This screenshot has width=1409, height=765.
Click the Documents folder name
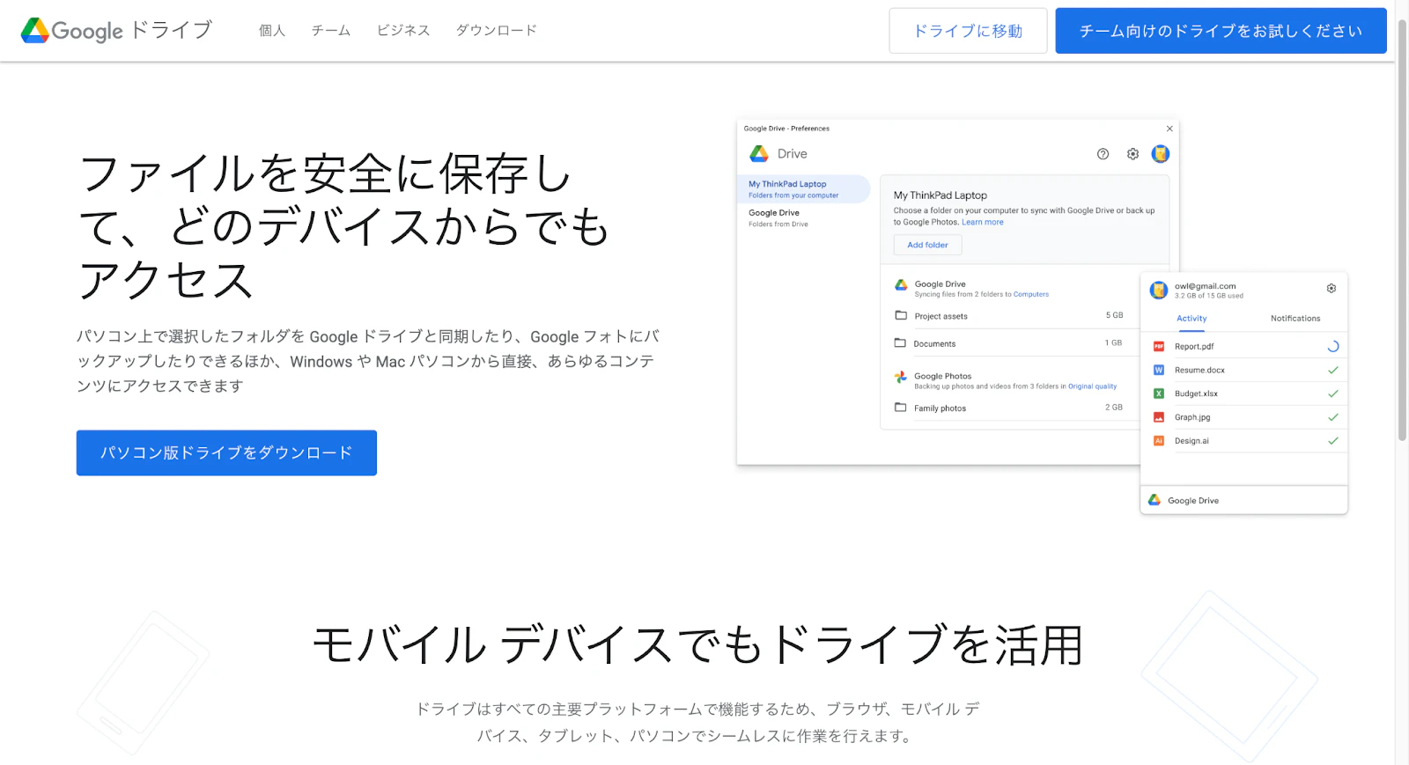point(934,344)
